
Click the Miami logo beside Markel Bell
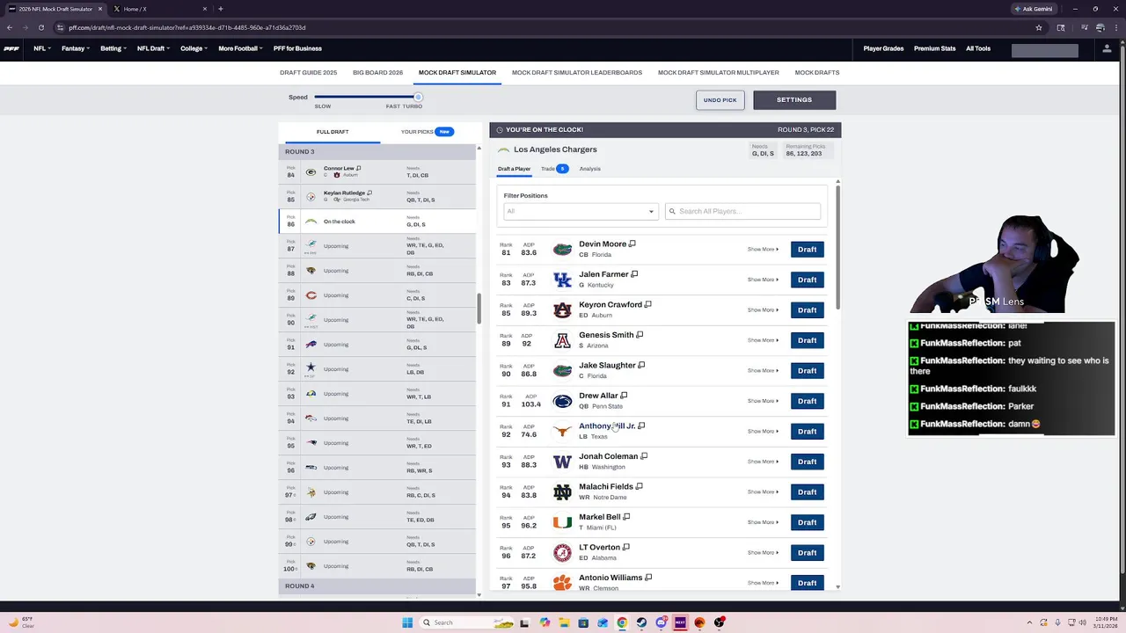click(562, 522)
